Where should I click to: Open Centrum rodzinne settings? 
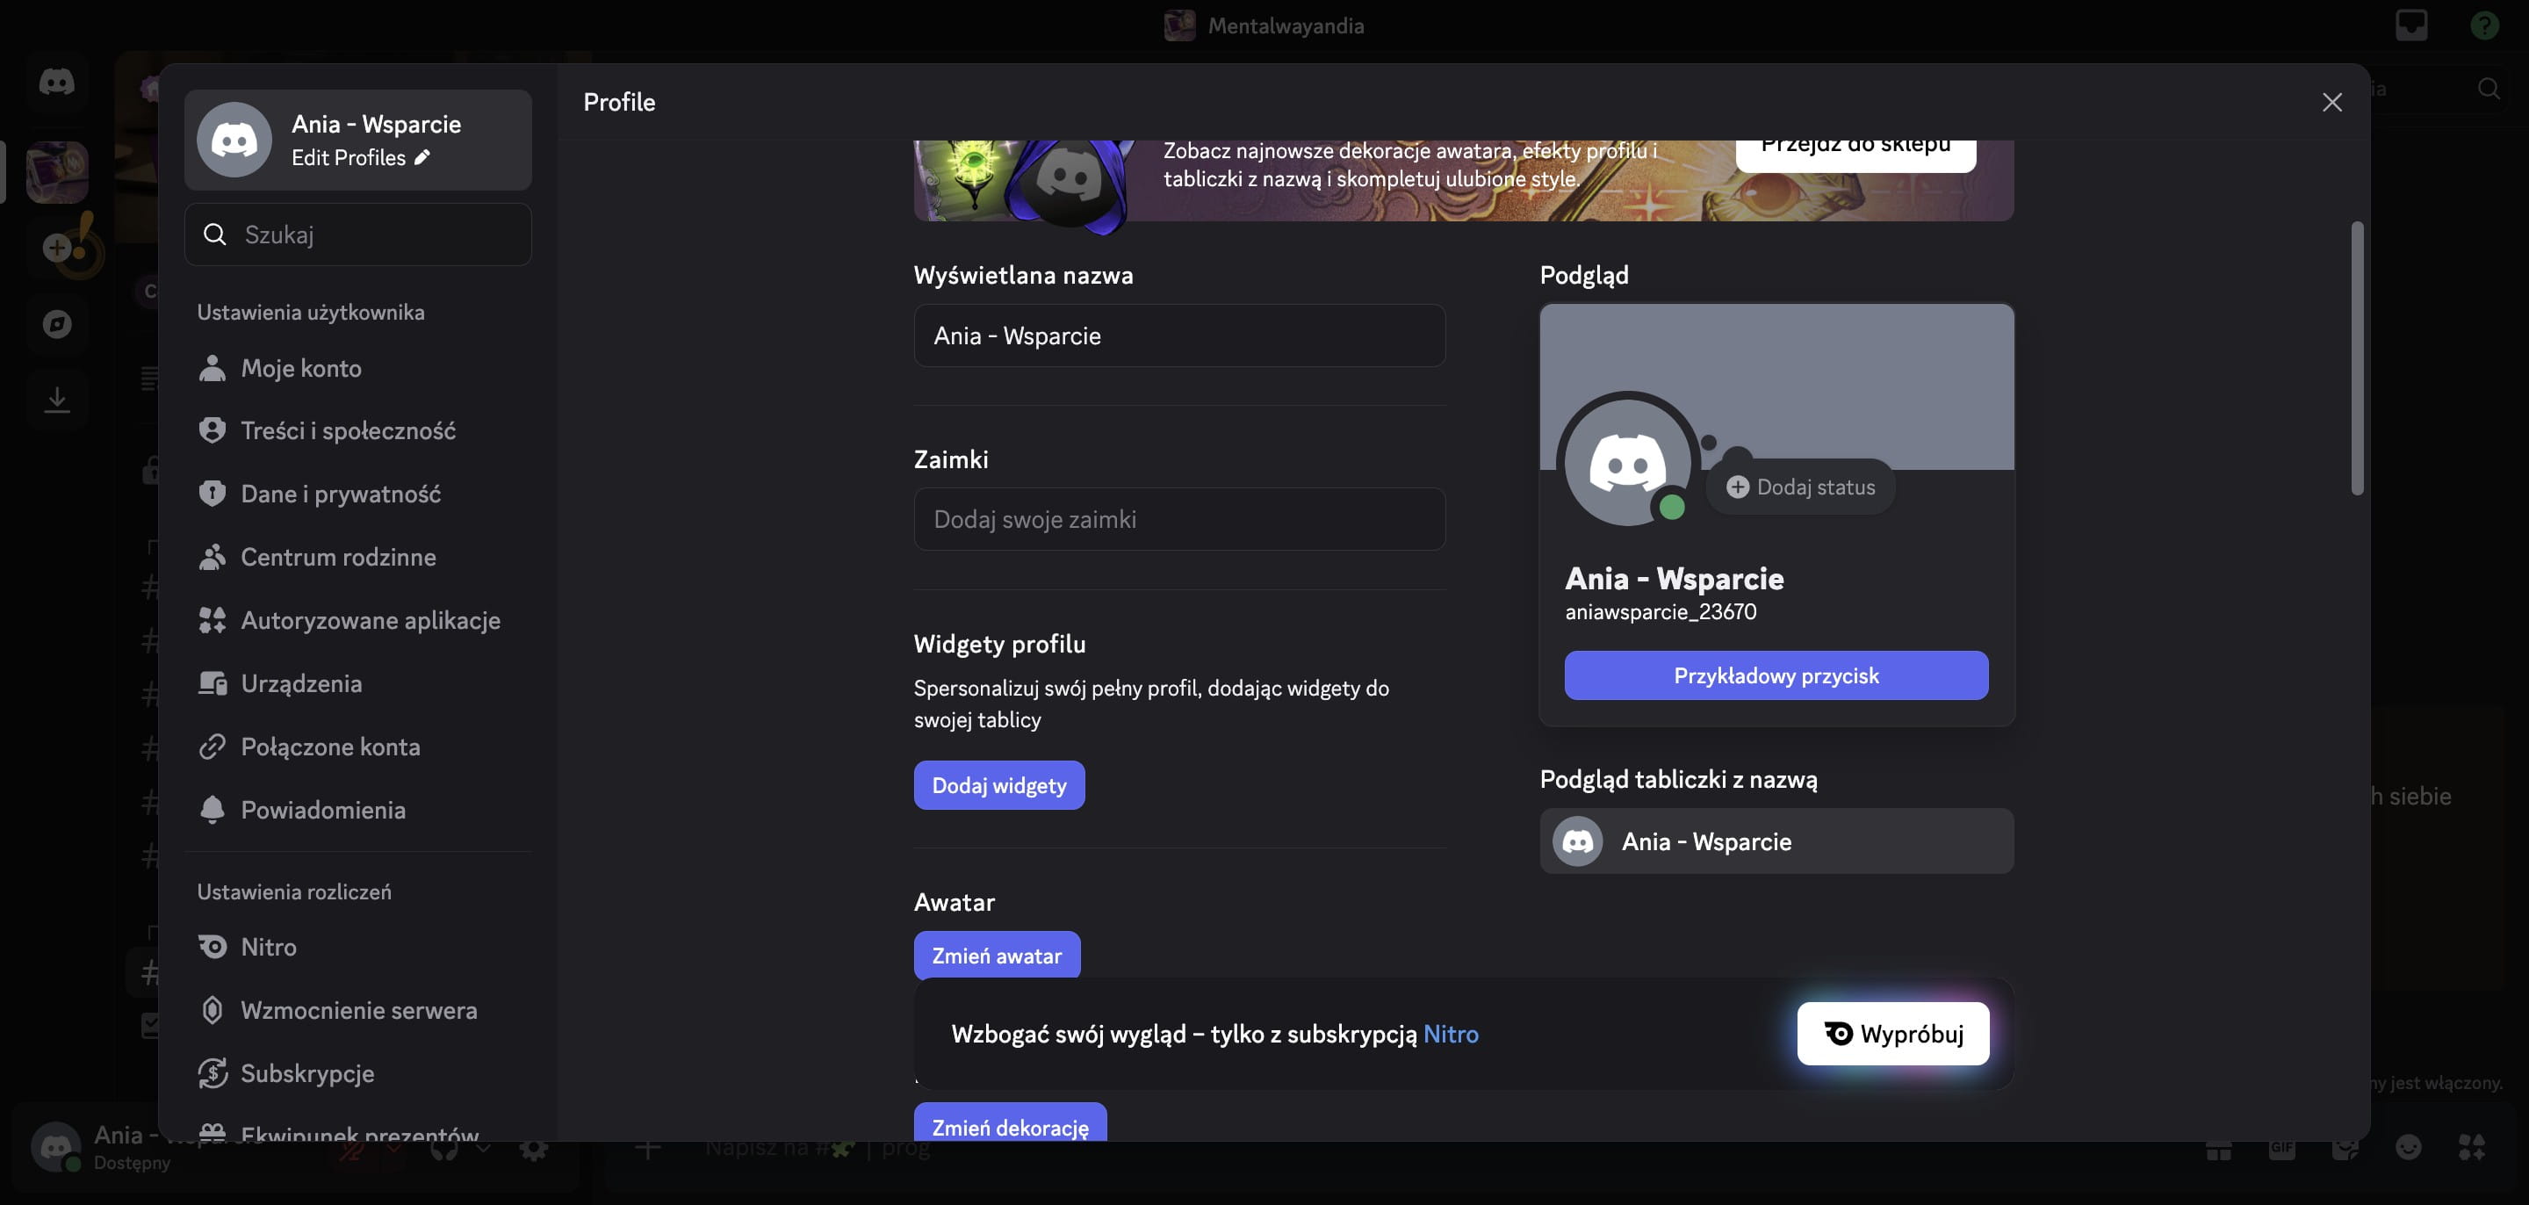pos(357,557)
